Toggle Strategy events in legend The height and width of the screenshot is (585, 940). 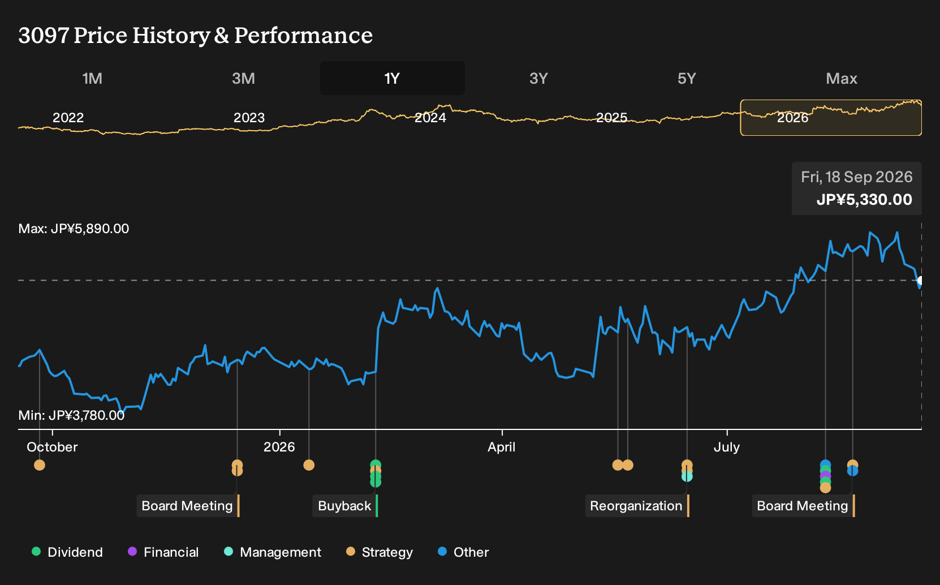coord(380,552)
